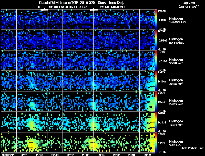Screen dimensions: 205x156
Task: Click the 0.1954 colorbar midpoint value
Action: 163,61
